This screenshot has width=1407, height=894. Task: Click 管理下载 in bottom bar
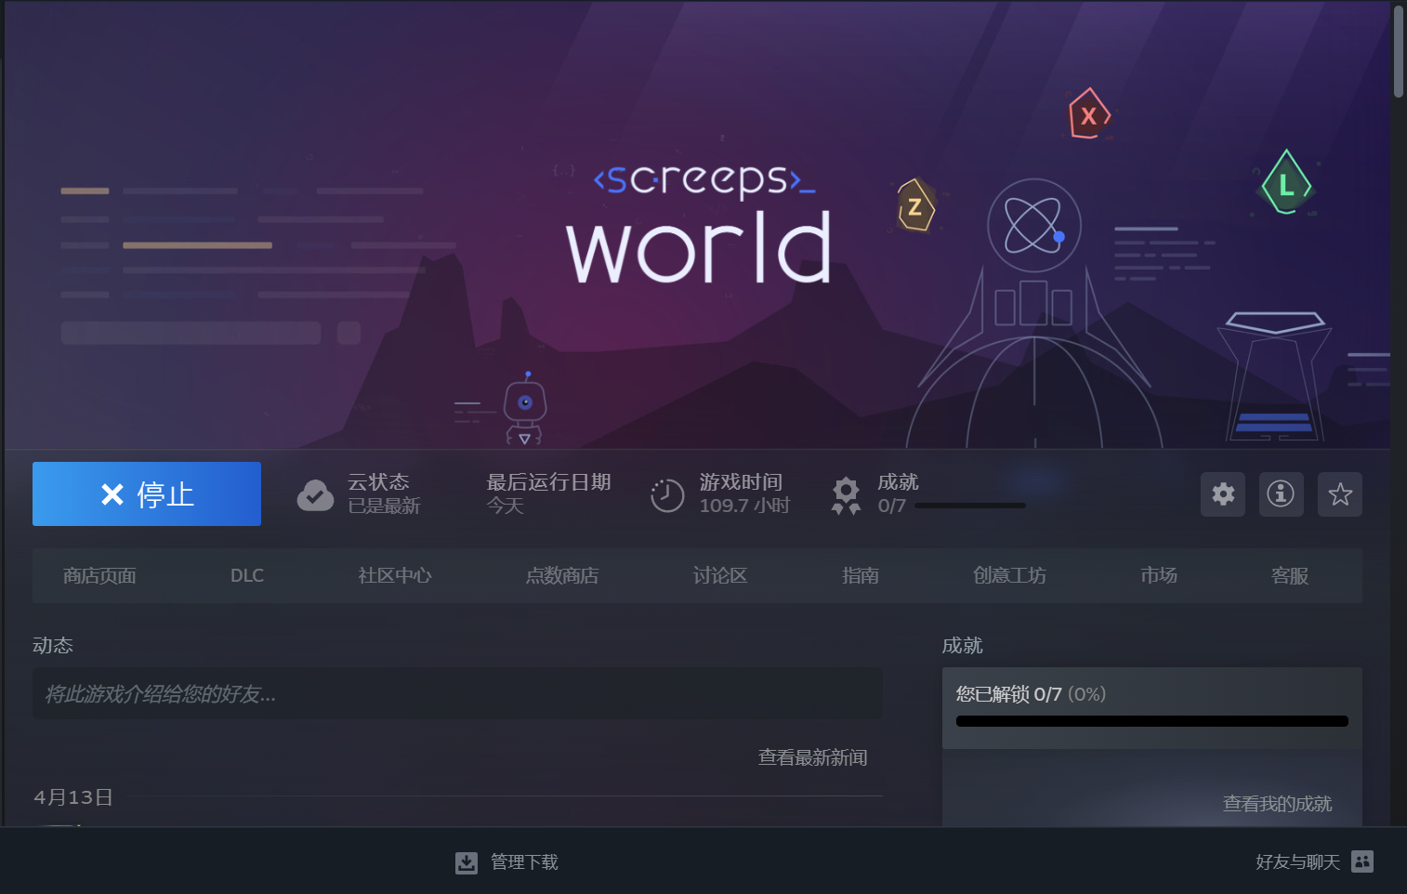click(524, 862)
